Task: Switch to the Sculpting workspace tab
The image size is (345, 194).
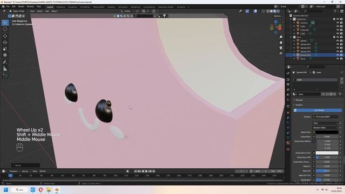Action: point(72,7)
